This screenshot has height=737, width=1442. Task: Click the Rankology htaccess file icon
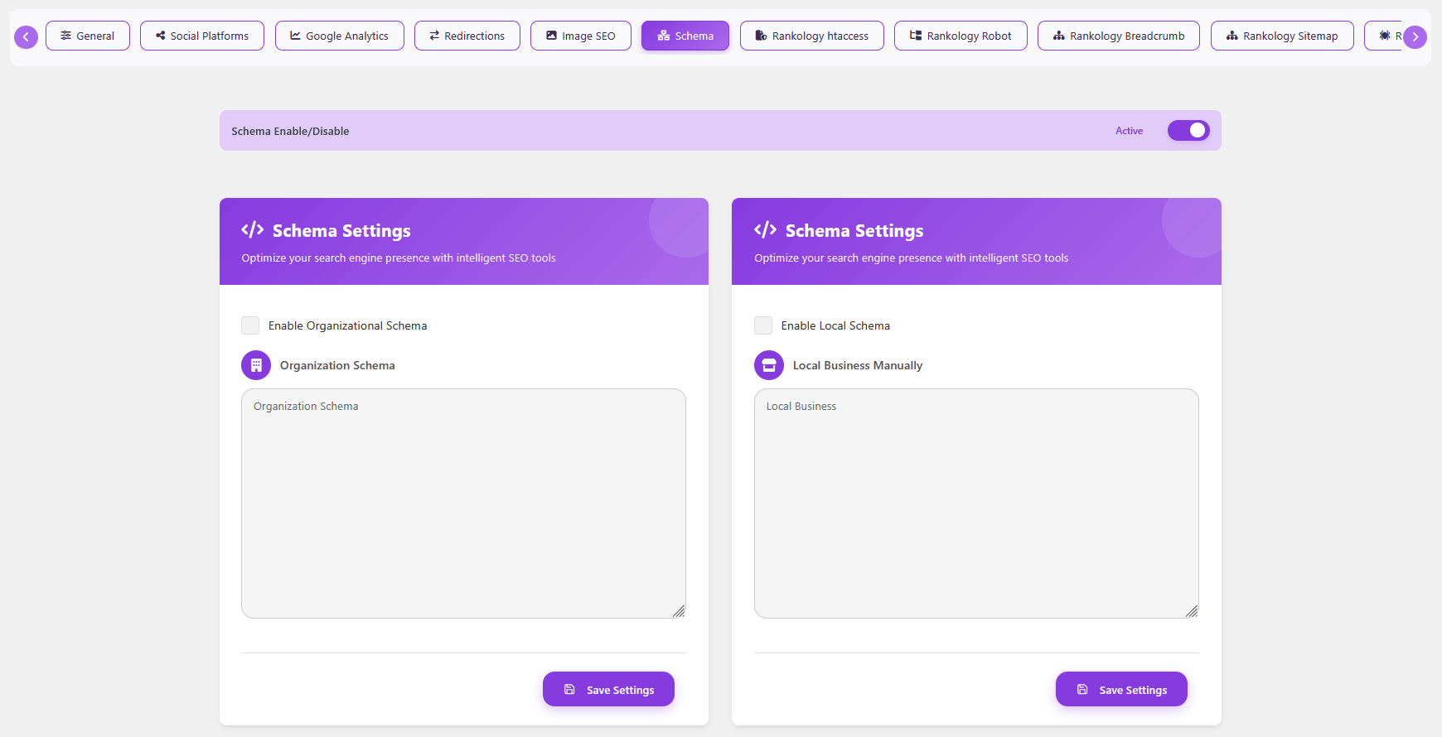coord(761,36)
